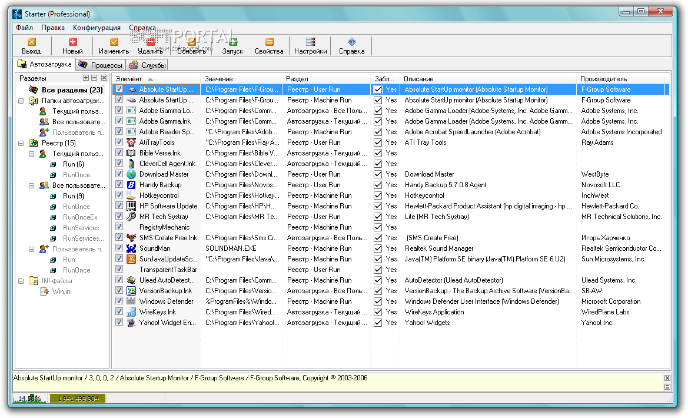Collapse the Папки автозагрузки tree node
Screen dimensions: 688x418
click(21, 101)
